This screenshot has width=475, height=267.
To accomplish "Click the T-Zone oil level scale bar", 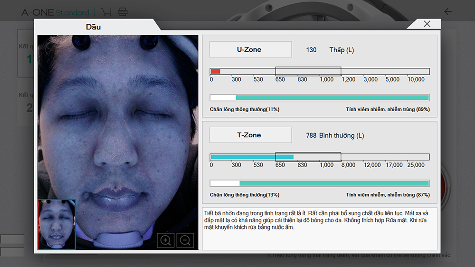I will click(320, 157).
